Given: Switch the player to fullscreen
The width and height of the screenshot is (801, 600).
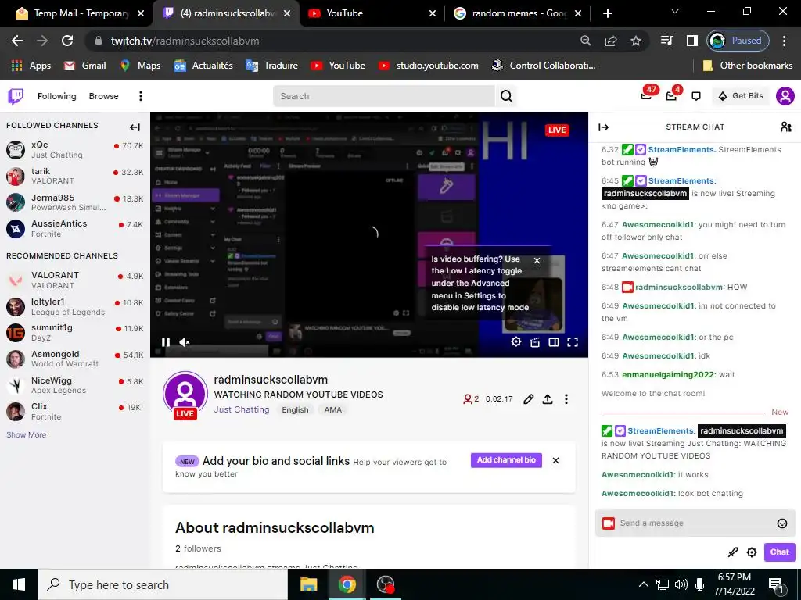Looking at the screenshot, I should click(573, 342).
